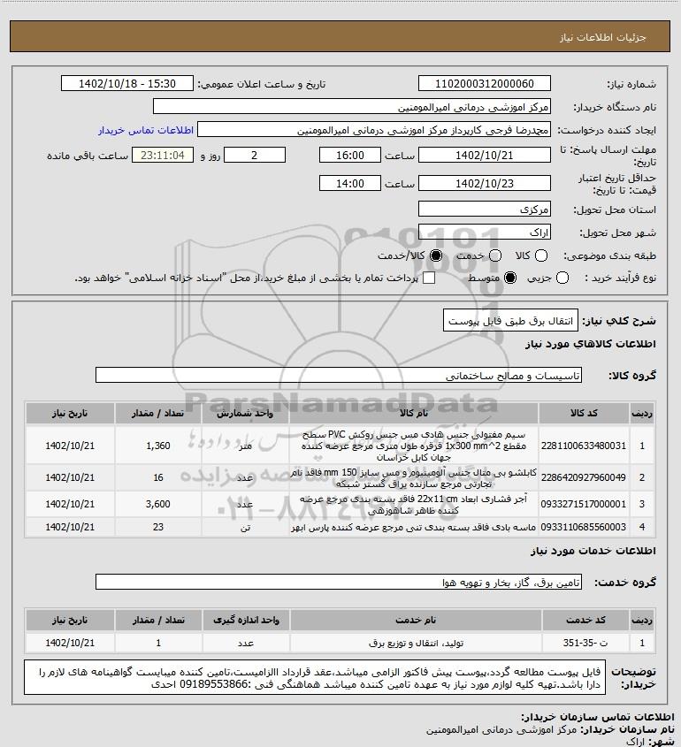Click the deadline time 16:00 field

350,156
